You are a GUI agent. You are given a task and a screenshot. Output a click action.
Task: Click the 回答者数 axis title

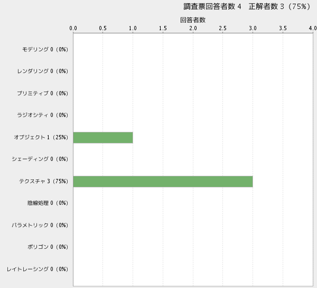[x=193, y=20]
